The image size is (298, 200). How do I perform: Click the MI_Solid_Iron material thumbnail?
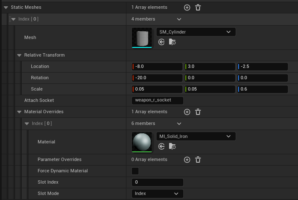(142, 142)
